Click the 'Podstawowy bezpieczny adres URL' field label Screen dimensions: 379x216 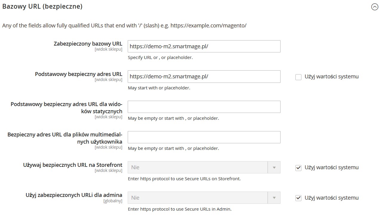tap(78, 74)
